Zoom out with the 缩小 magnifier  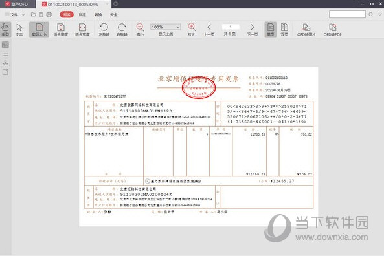coord(140,30)
